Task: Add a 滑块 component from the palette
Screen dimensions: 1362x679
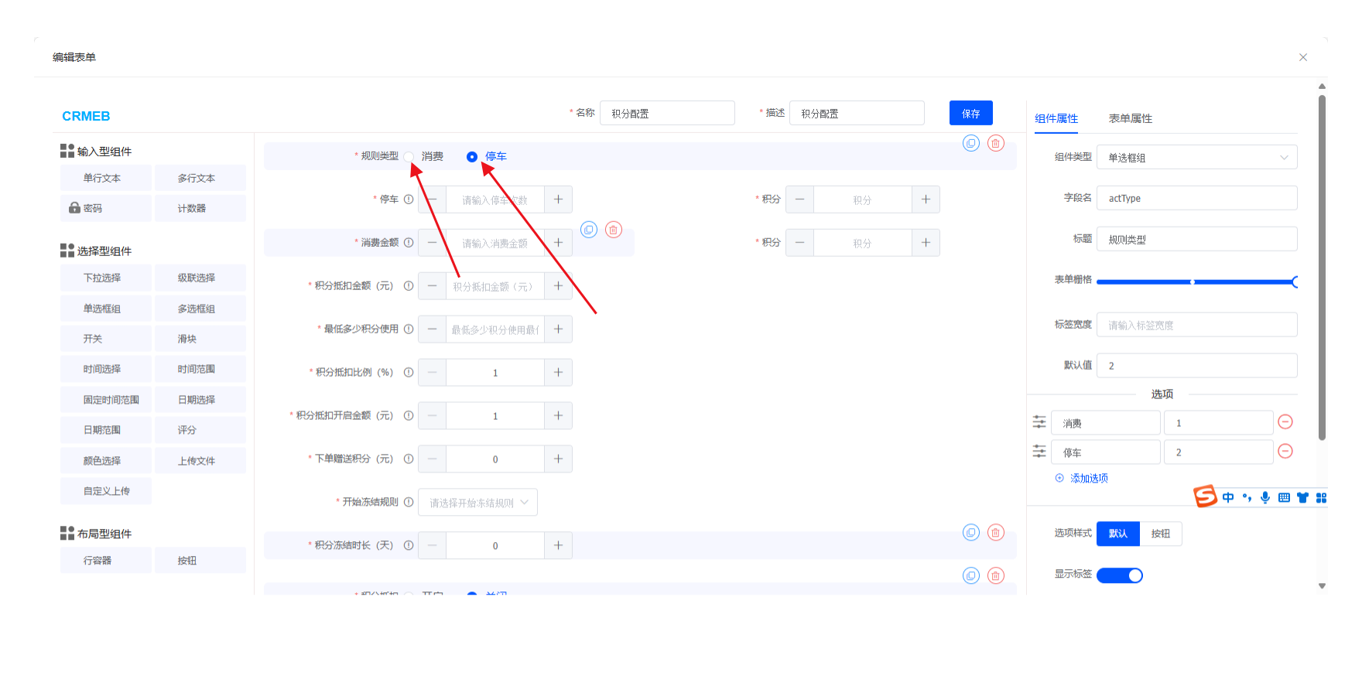Action: [x=200, y=339]
